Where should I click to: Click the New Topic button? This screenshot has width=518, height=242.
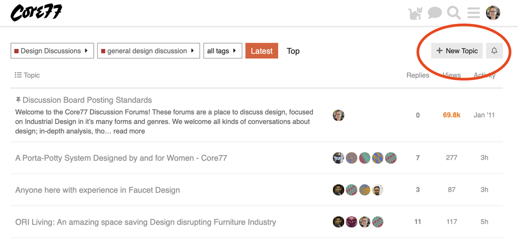(457, 50)
